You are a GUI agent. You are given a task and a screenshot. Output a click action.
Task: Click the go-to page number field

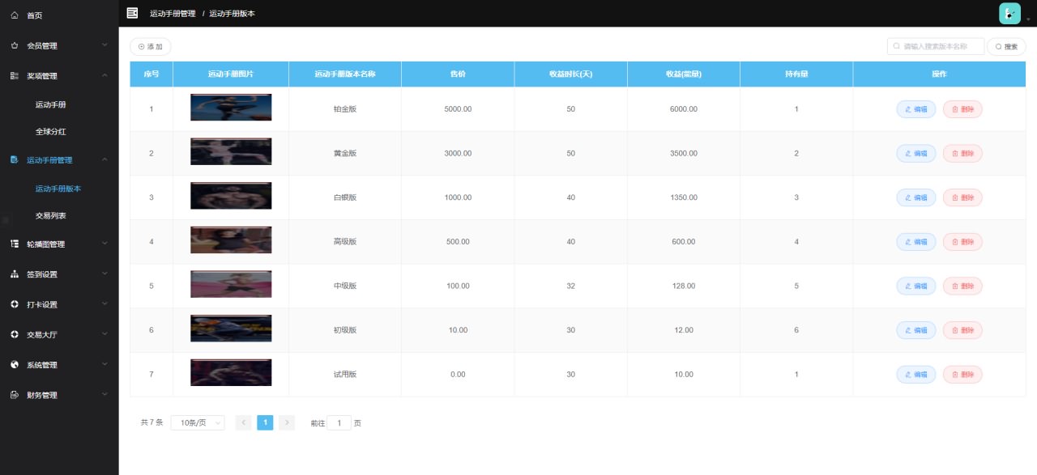pos(339,422)
